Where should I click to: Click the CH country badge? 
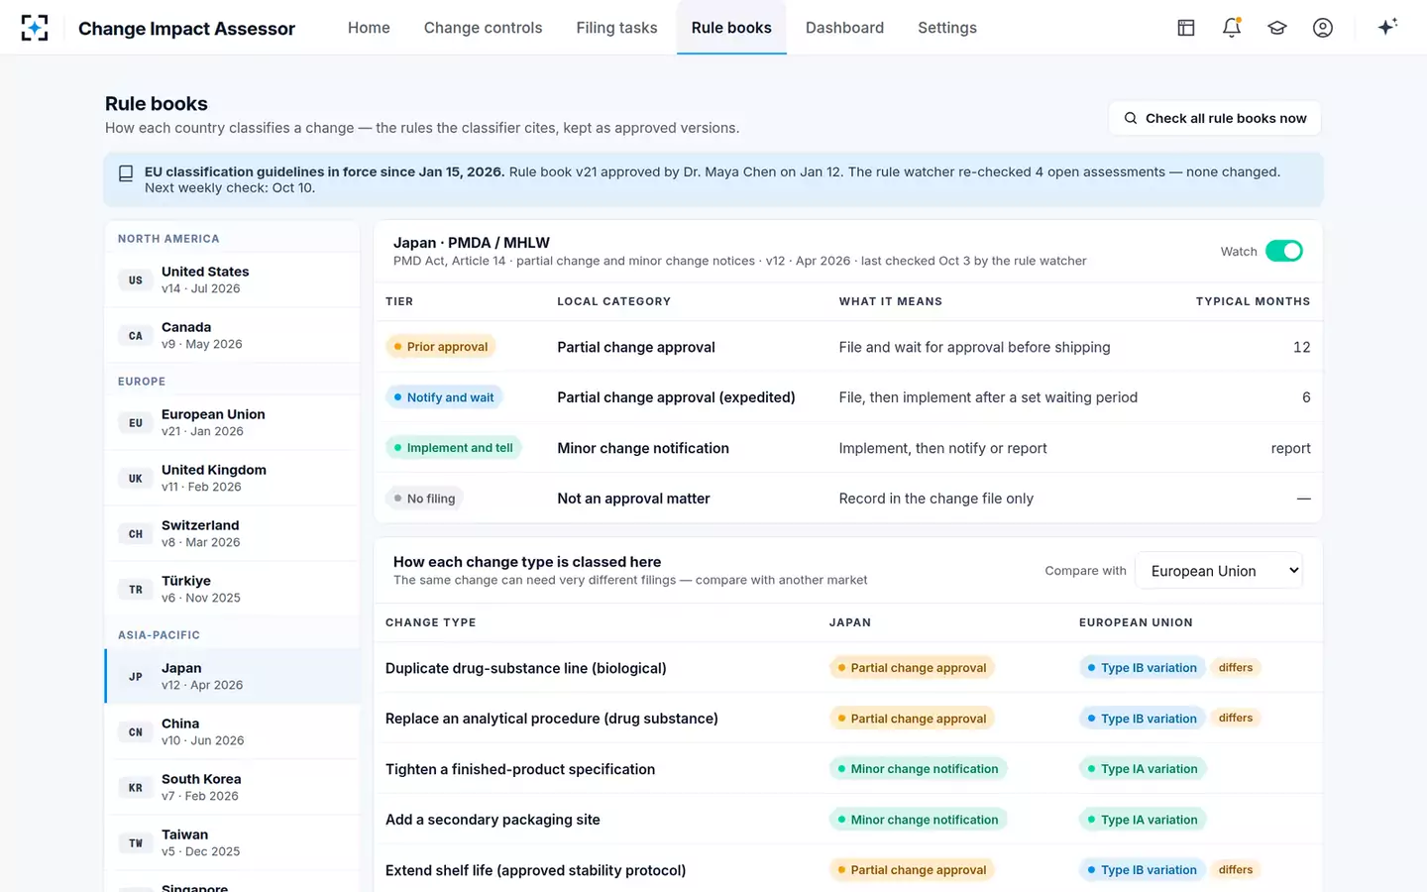click(x=136, y=534)
